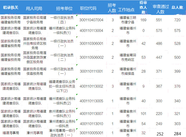Image resolution: width=186 pixels, height=137 pixels.
Task: Select position code 300110111001
Action: (x=91, y=71)
